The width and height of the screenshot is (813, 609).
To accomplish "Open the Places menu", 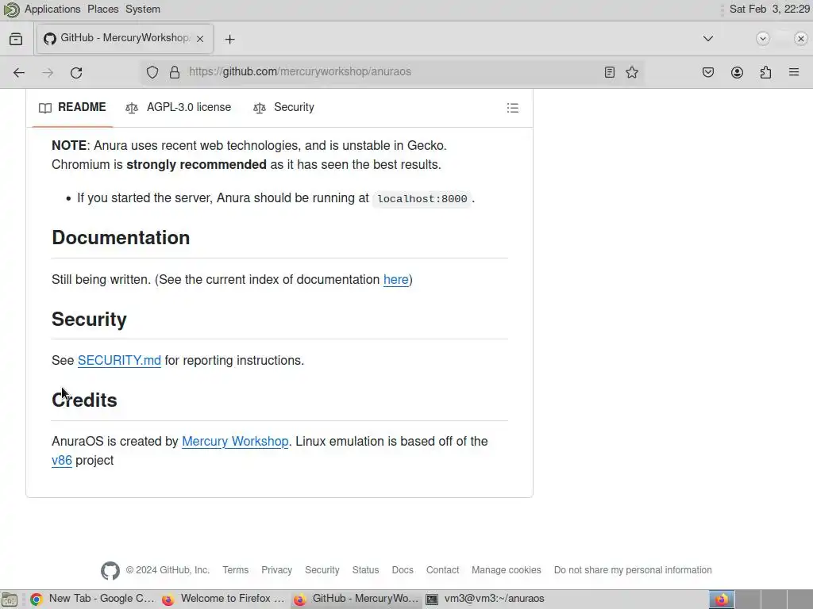I will point(102,10).
